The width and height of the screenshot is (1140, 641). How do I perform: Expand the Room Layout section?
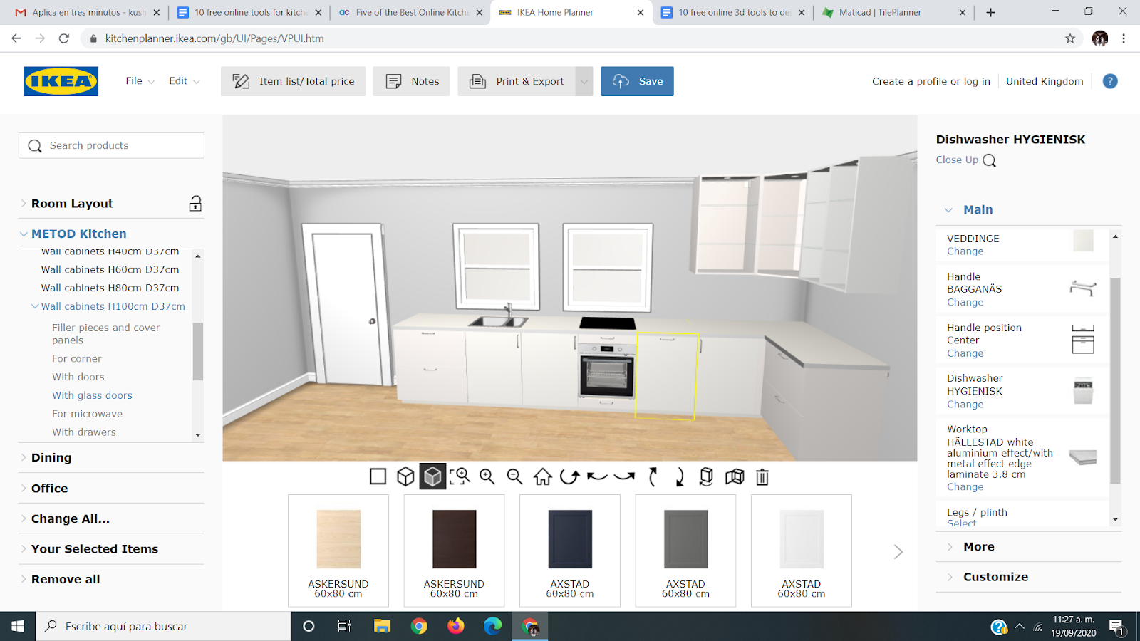(72, 204)
